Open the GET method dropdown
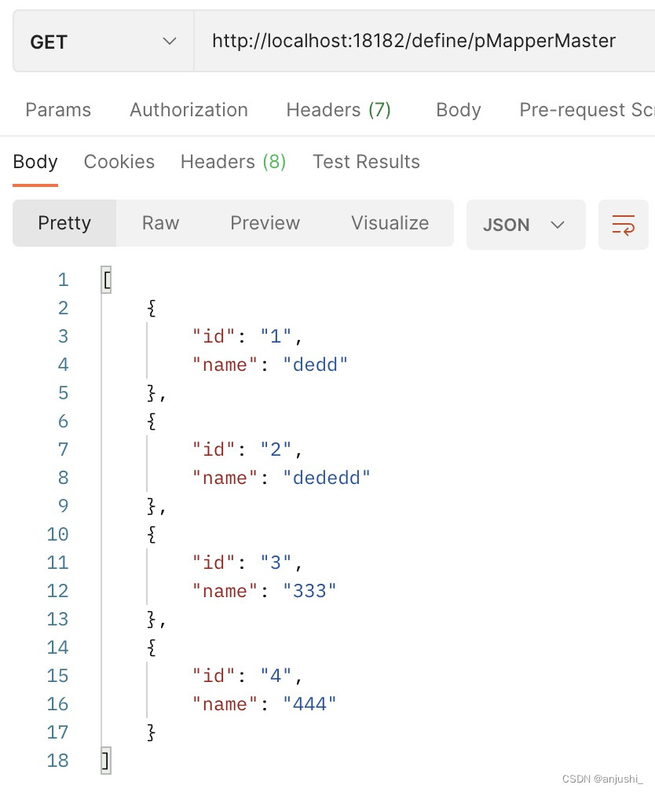This screenshot has height=792, width=655. 104,42
